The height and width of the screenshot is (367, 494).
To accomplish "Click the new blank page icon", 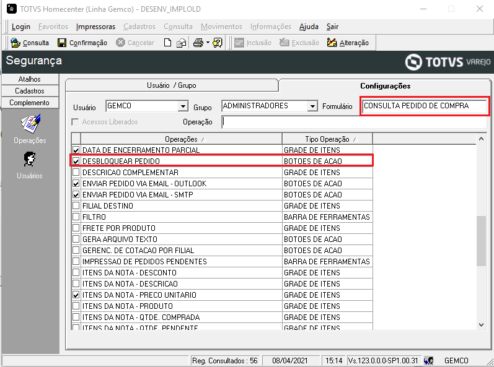I will coord(168,43).
